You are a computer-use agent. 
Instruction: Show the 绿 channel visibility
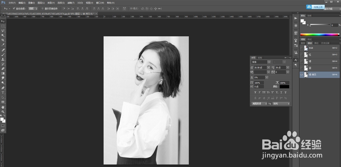click(301, 61)
